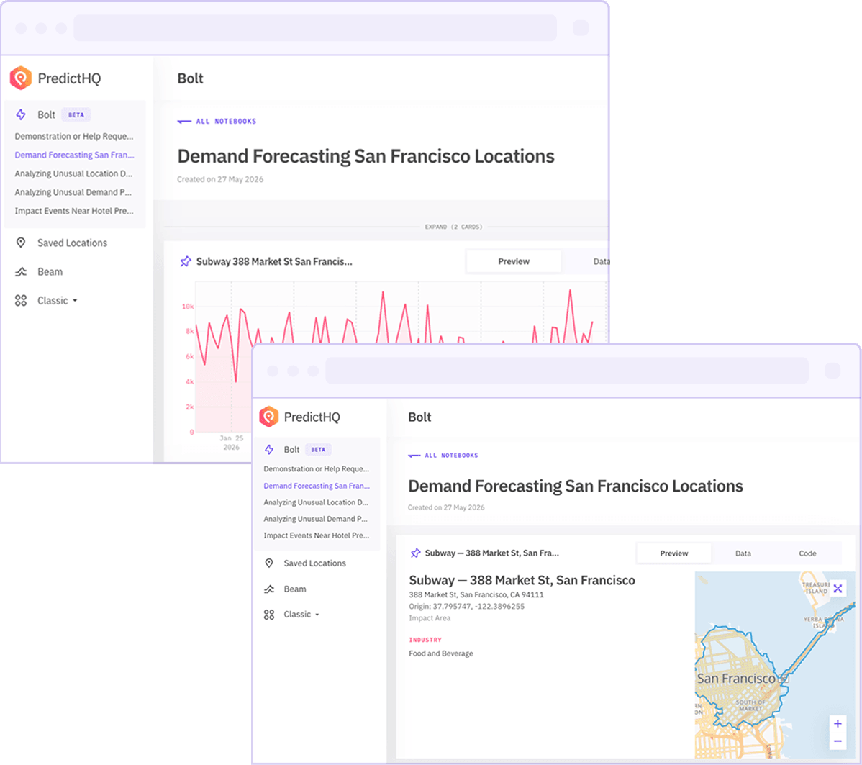Image resolution: width=862 pixels, height=765 pixels.
Task: Zoom out on the San Francisco map
Action: click(x=838, y=741)
